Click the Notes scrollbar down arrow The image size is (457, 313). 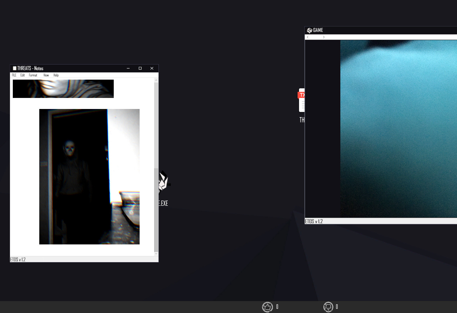coord(156,253)
